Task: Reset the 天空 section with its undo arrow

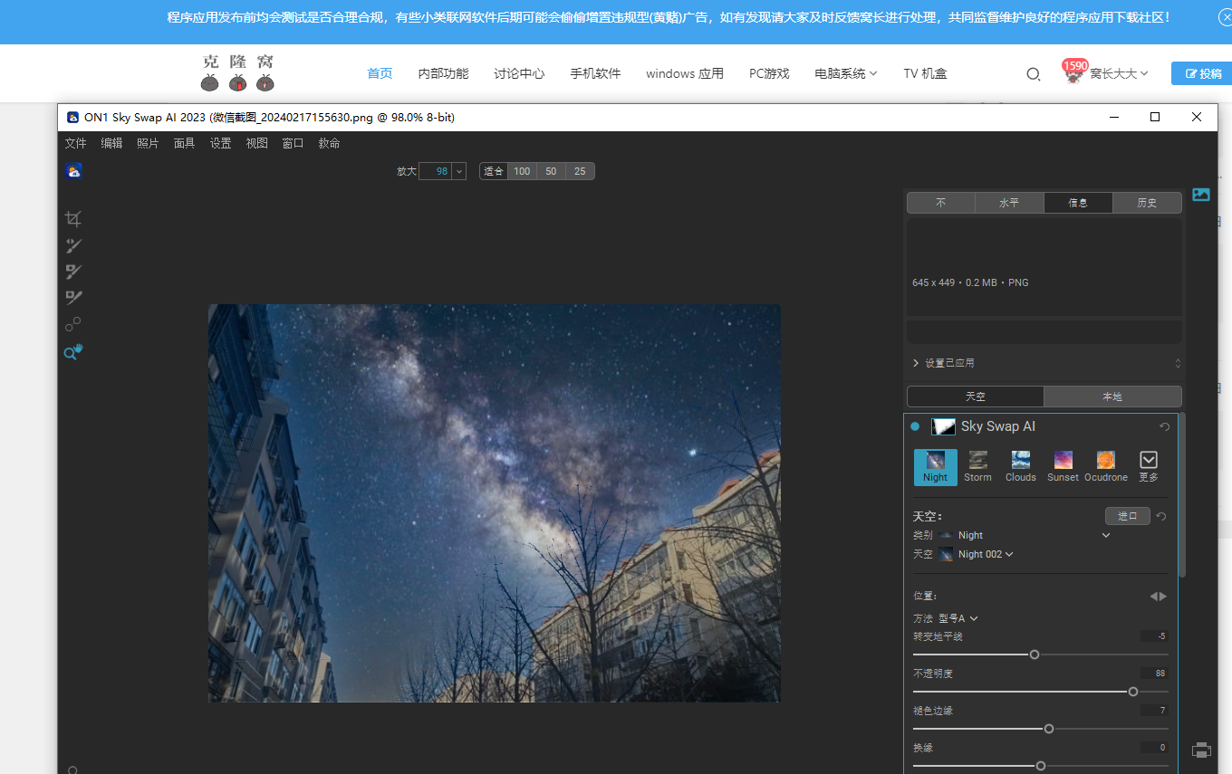Action: point(1161,516)
